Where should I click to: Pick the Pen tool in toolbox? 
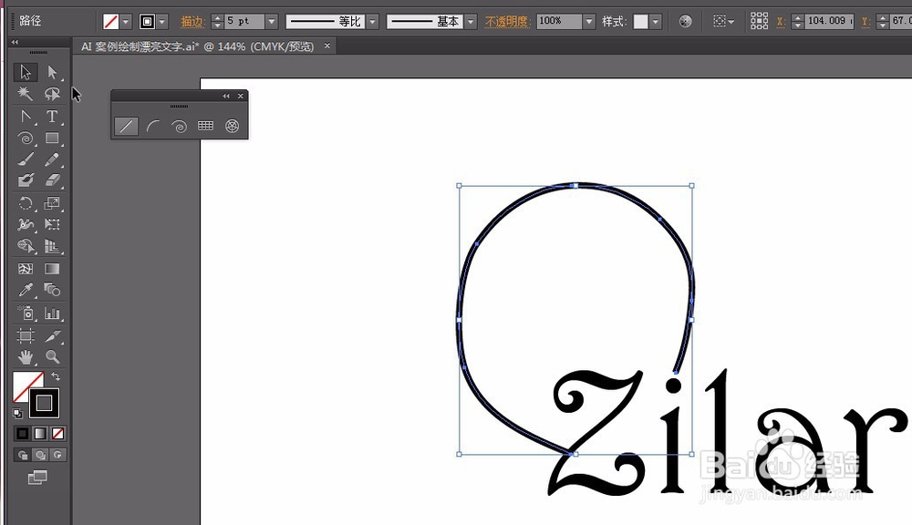pos(25,117)
